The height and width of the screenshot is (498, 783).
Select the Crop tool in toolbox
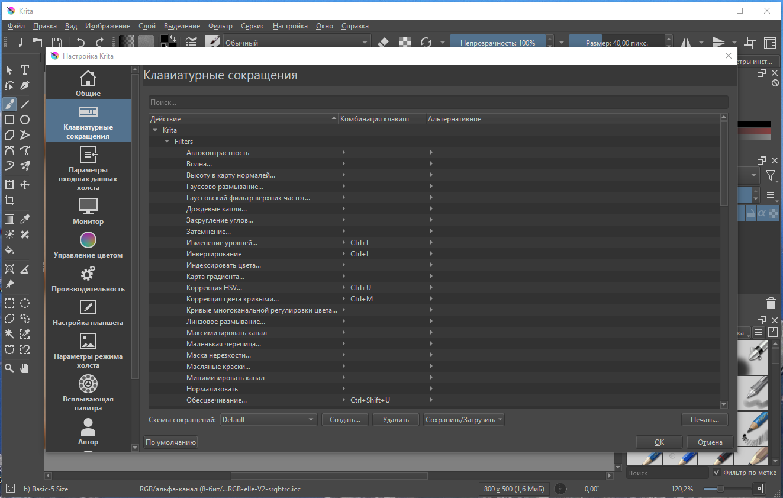click(9, 200)
